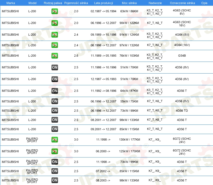This screenshot has height=185, width=213.
Task: Select the ON diesel icon for engine 4D56 TD
Action: click(54, 111)
